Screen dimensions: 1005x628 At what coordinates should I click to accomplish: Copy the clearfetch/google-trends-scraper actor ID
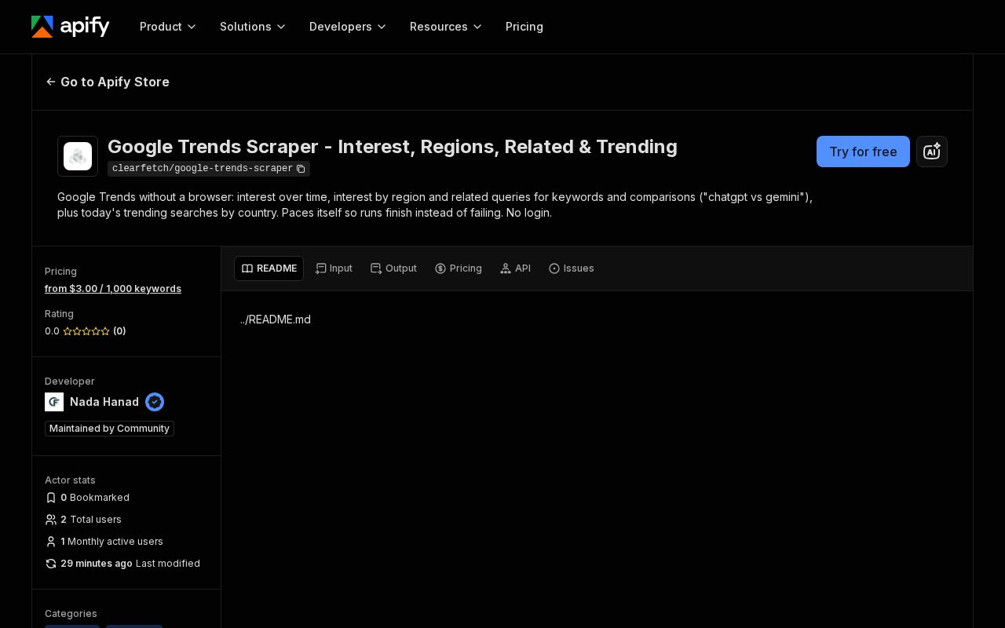tap(301, 169)
